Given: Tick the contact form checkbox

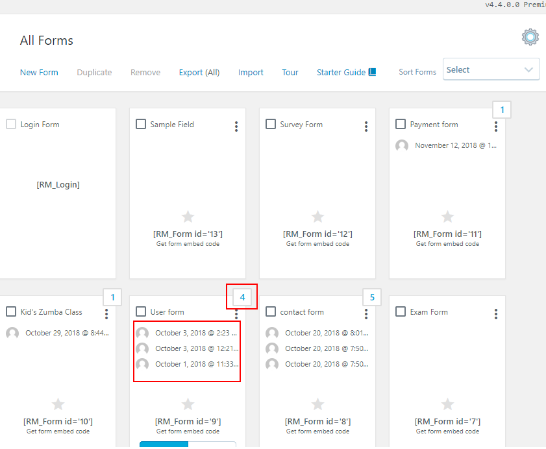Looking at the screenshot, I should click(271, 311).
